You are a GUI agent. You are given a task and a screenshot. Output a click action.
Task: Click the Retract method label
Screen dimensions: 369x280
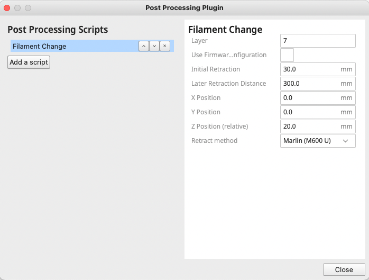click(x=214, y=141)
